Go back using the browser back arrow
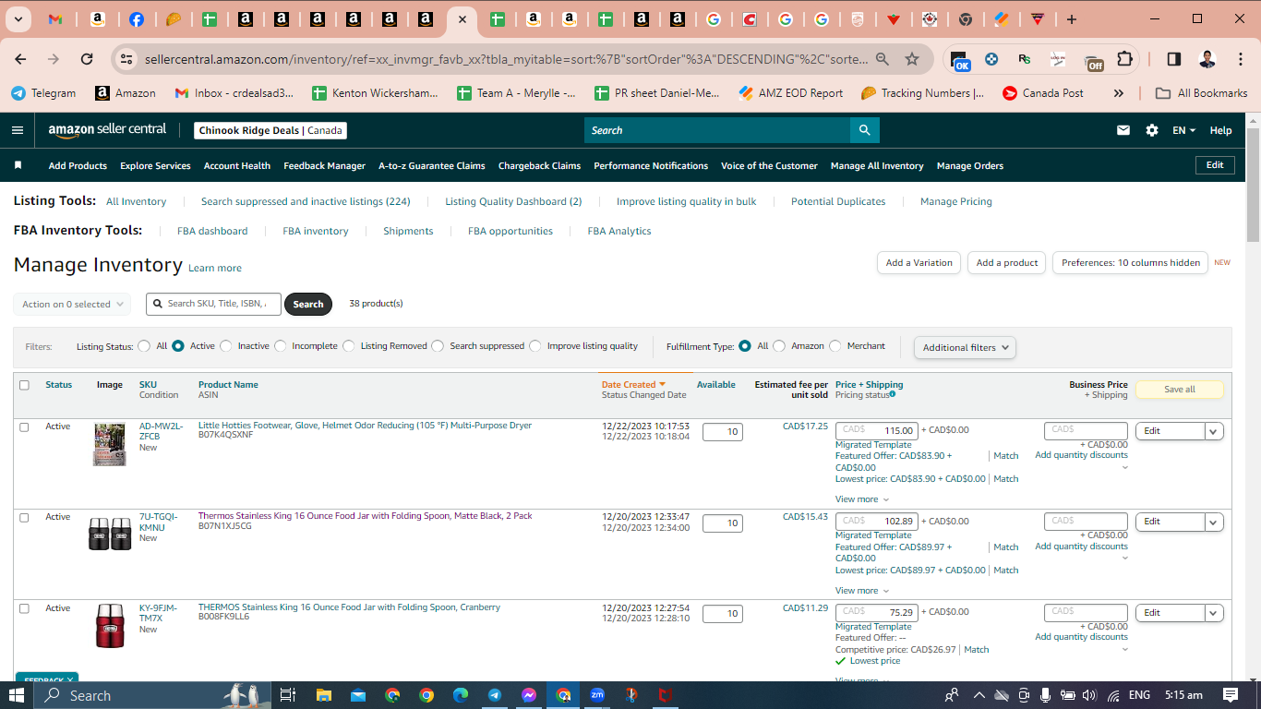Image resolution: width=1261 pixels, height=709 pixels. (20, 59)
